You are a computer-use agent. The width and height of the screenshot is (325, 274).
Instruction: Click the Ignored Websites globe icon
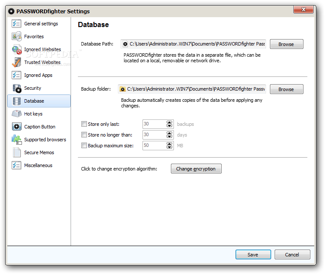[x=17, y=49]
